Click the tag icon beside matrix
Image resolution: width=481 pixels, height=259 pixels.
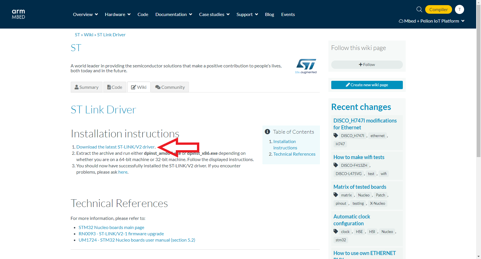(x=336, y=195)
